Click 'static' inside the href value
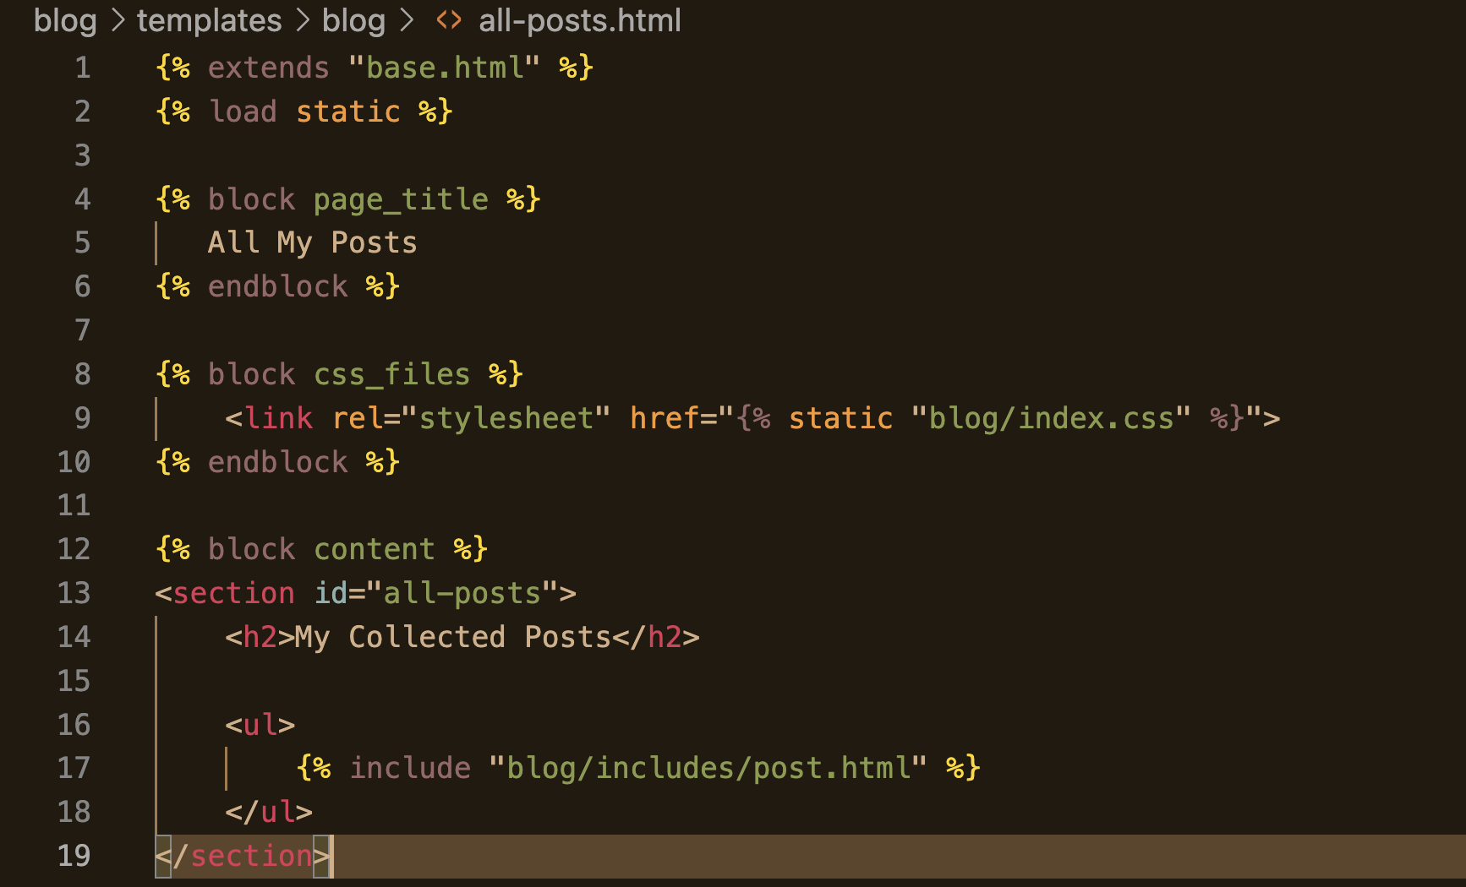1466x887 pixels. (x=840, y=418)
